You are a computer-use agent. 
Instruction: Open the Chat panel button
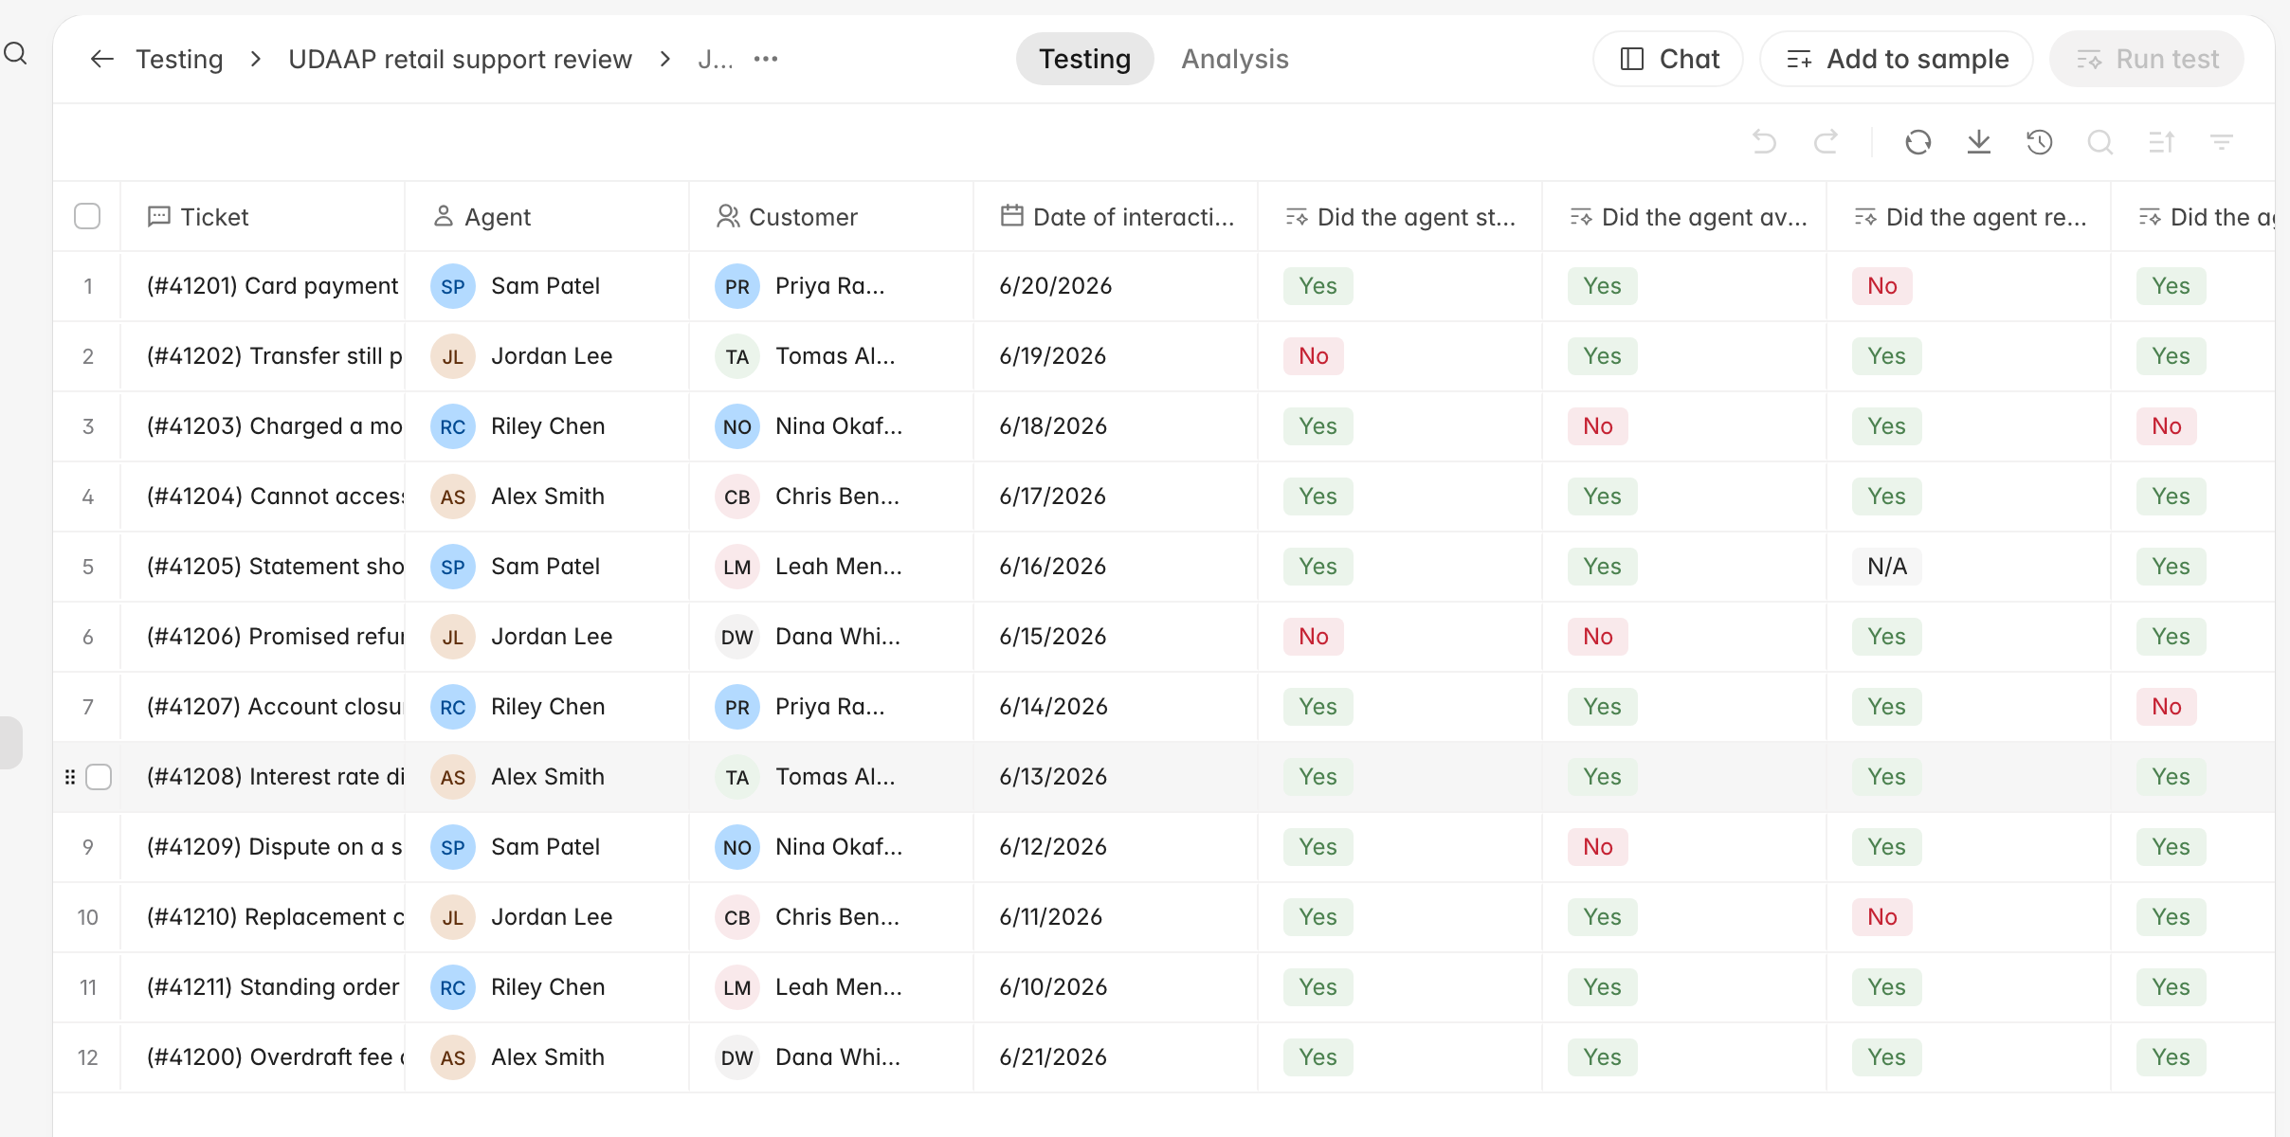(x=1668, y=59)
